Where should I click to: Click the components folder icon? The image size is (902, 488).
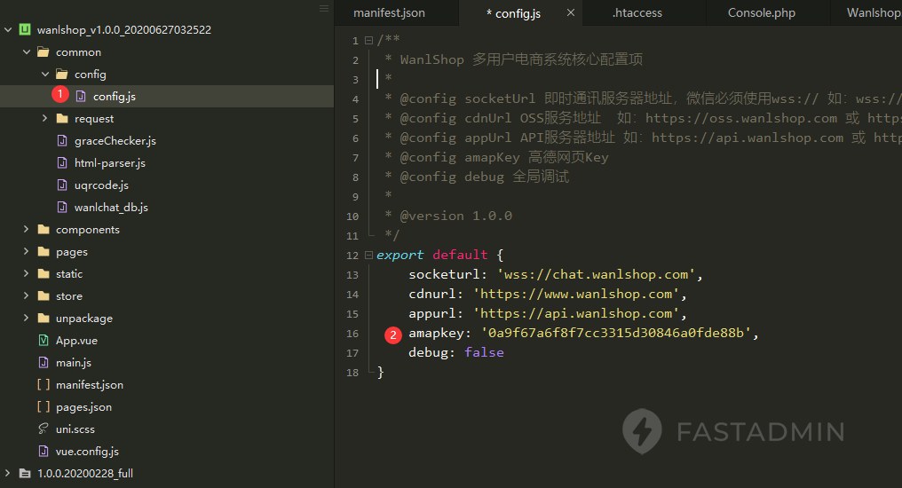pyautogui.click(x=44, y=229)
